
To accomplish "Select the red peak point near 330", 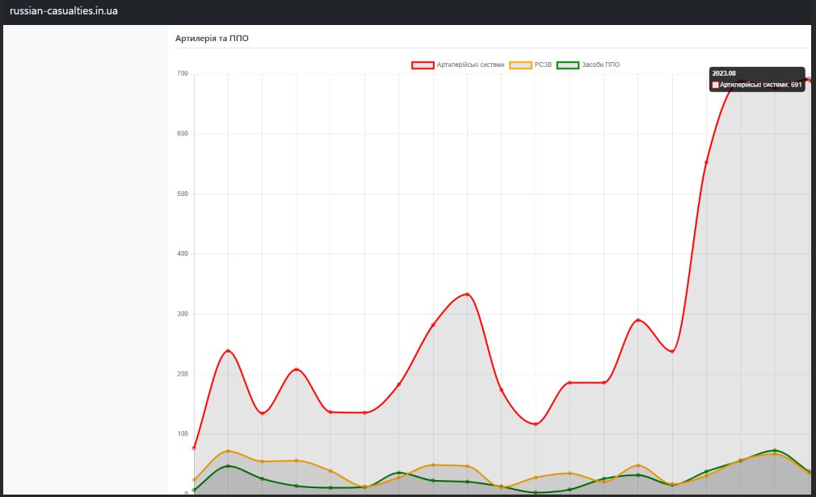I will tap(467, 294).
